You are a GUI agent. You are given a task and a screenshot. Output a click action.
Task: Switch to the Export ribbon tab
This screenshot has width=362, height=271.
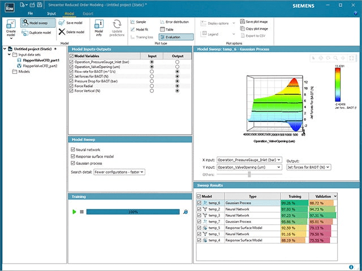point(88,12)
